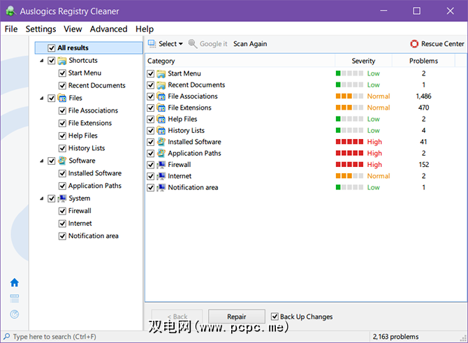
Task: Click the File Extensions row icon
Action: pos(161,108)
